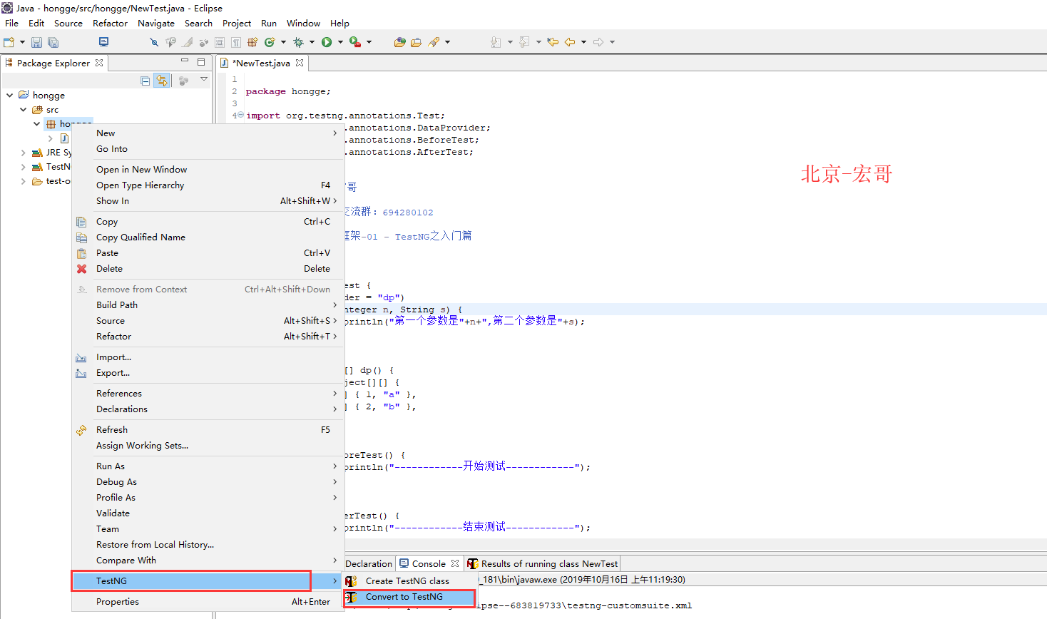Screen dimensions: 1047x619
Task: Select Export... in context menu
Action: (208, 372)
